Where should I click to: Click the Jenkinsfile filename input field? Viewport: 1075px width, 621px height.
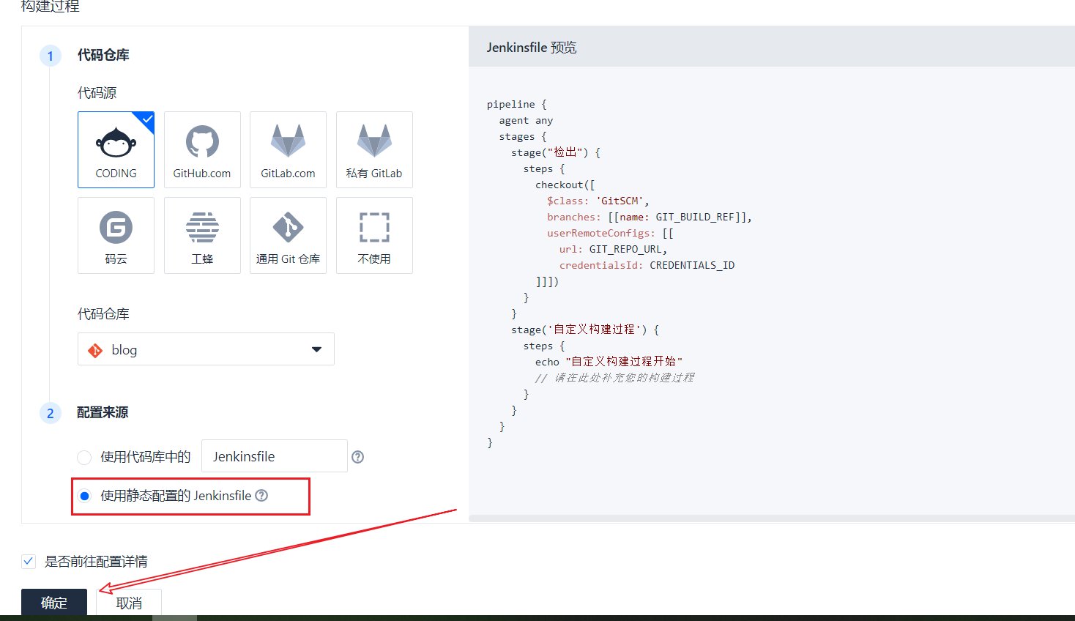click(x=275, y=456)
